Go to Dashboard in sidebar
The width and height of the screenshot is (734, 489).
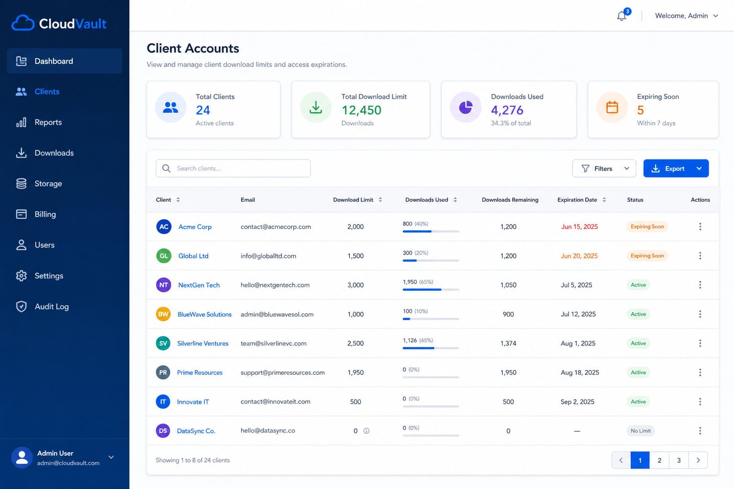65,61
